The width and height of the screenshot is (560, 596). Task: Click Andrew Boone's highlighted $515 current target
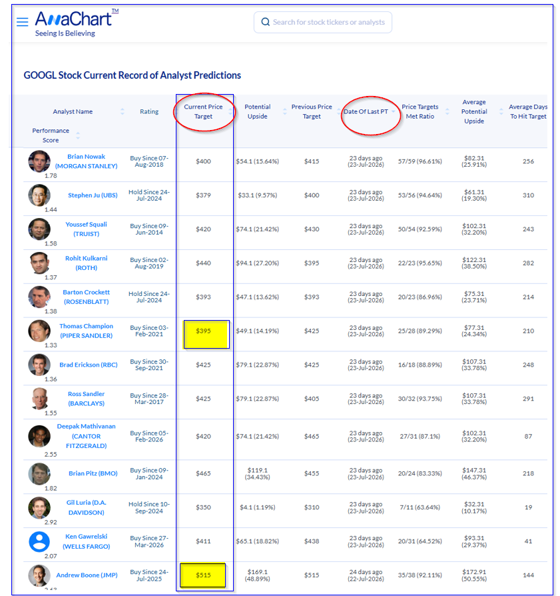(203, 575)
